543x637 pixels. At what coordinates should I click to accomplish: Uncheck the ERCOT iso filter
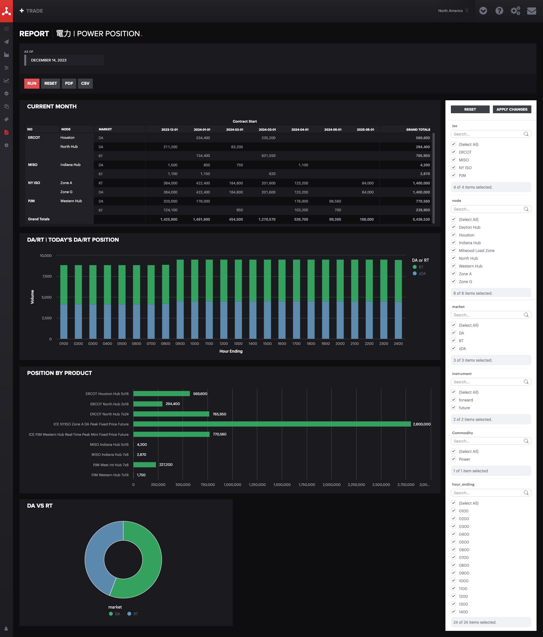click(x=454, y=152)
